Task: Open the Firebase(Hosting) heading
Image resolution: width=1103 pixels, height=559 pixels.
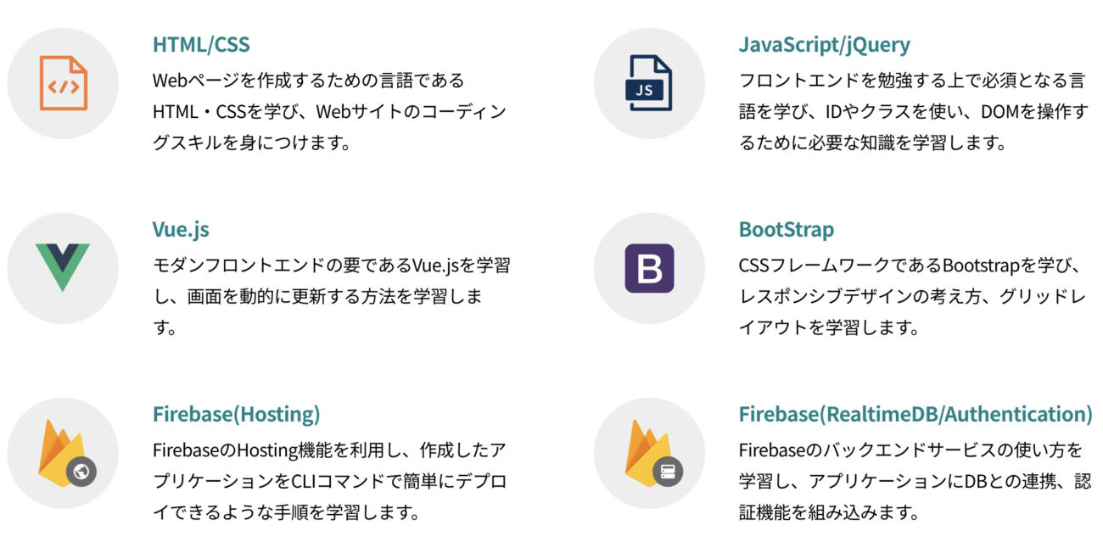Action: 237,414
